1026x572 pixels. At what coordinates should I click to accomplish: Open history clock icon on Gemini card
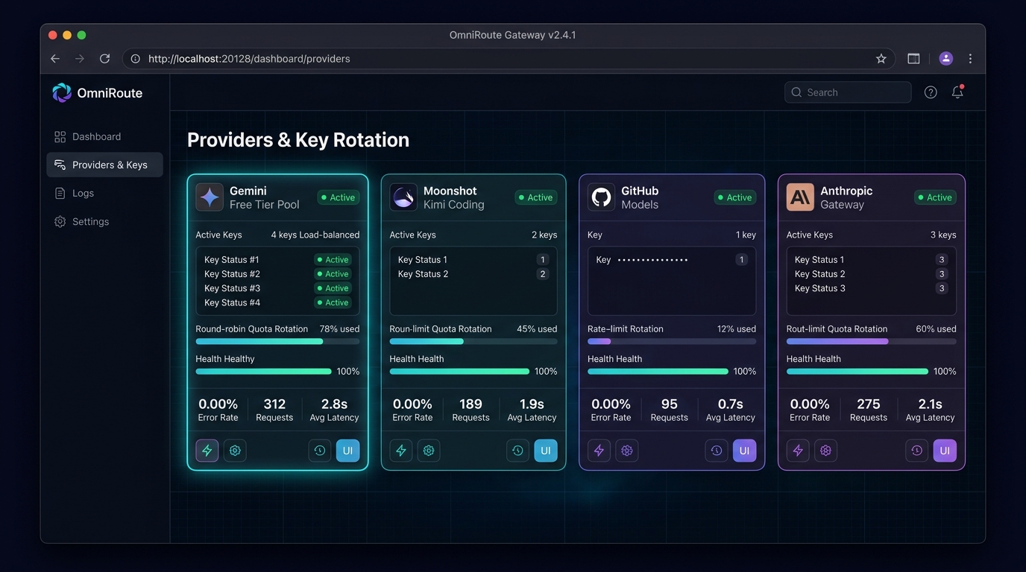click(320, 451)
